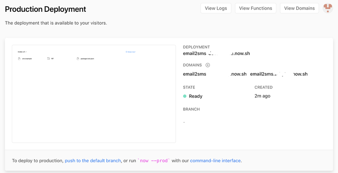Open the user avatar menu
The height and width of the screenshot is (173, 338).
pos(328,8)
